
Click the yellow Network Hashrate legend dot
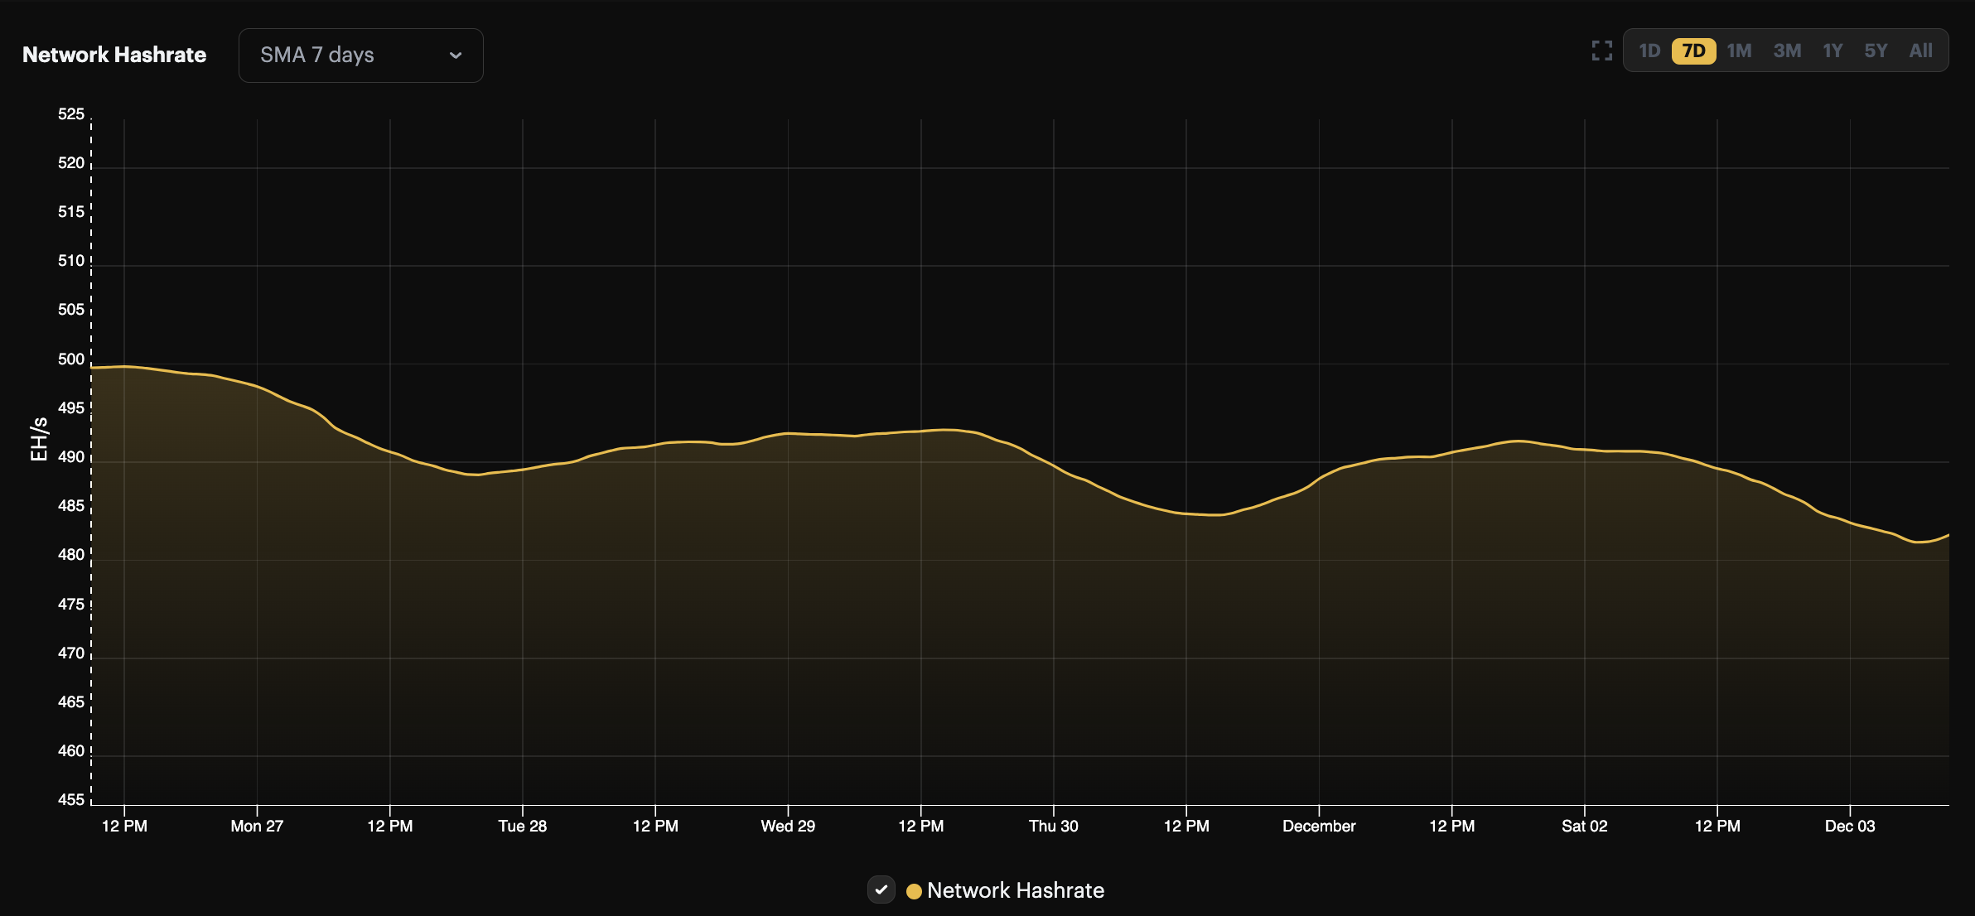coord(915,890)
